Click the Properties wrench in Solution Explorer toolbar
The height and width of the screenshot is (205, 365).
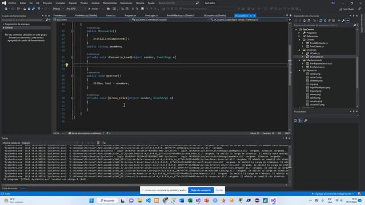coord(343,20)
